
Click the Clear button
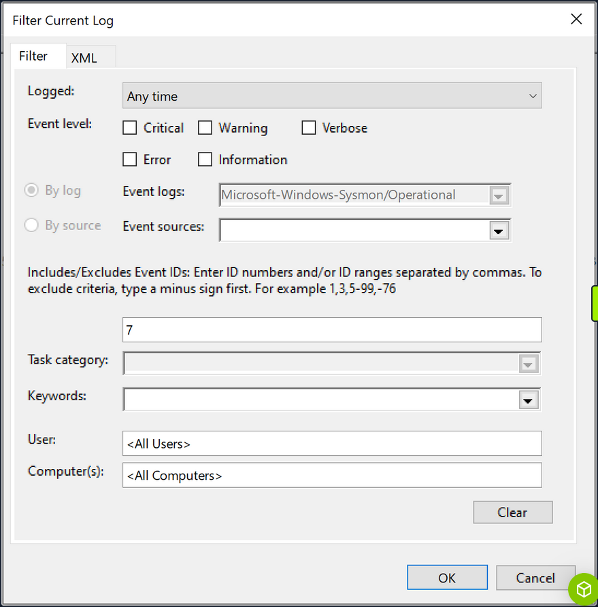512,512
